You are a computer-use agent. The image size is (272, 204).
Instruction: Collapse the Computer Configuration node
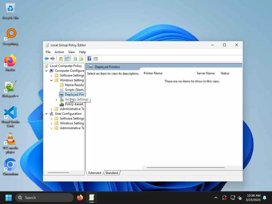coord(46,71)
